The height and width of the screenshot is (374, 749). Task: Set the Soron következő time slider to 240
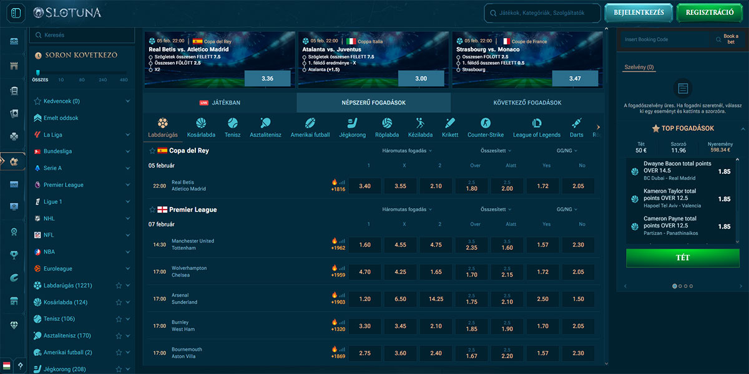102,80
